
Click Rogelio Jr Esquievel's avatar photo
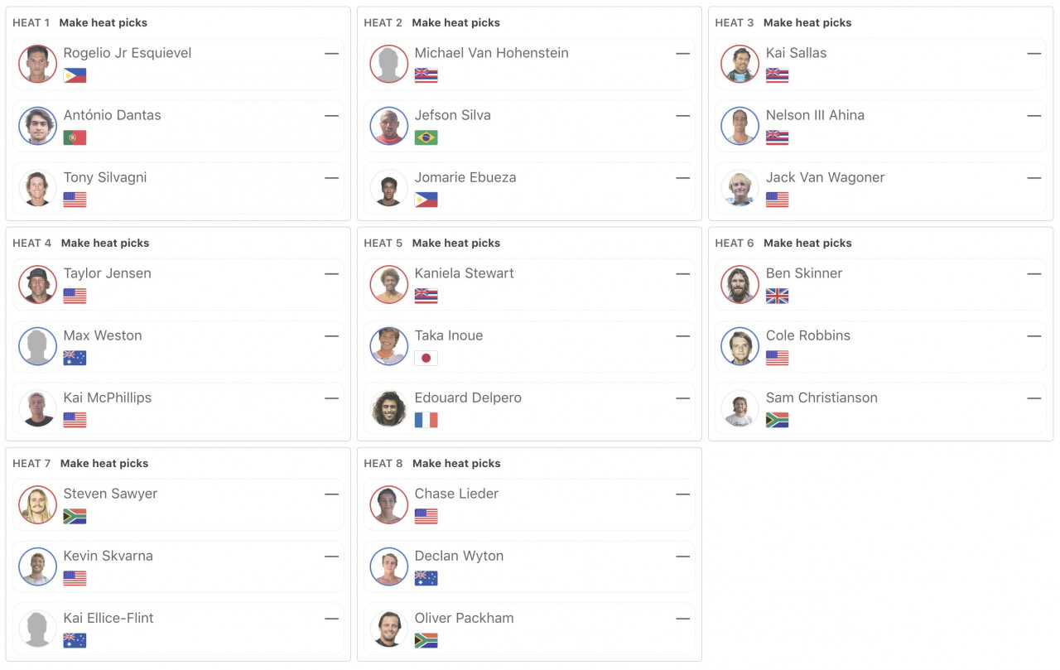point(38,64)
